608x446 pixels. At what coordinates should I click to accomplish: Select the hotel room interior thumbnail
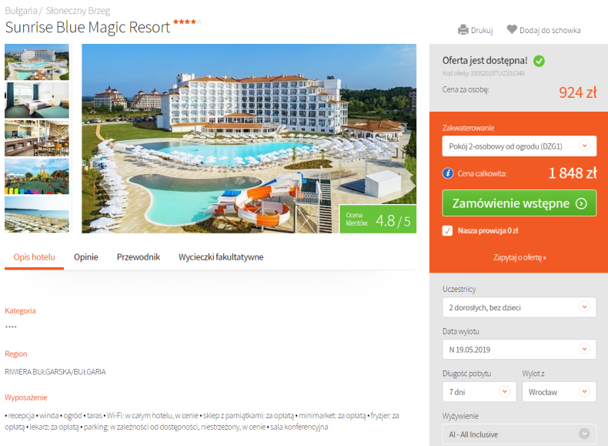point(37,100)
